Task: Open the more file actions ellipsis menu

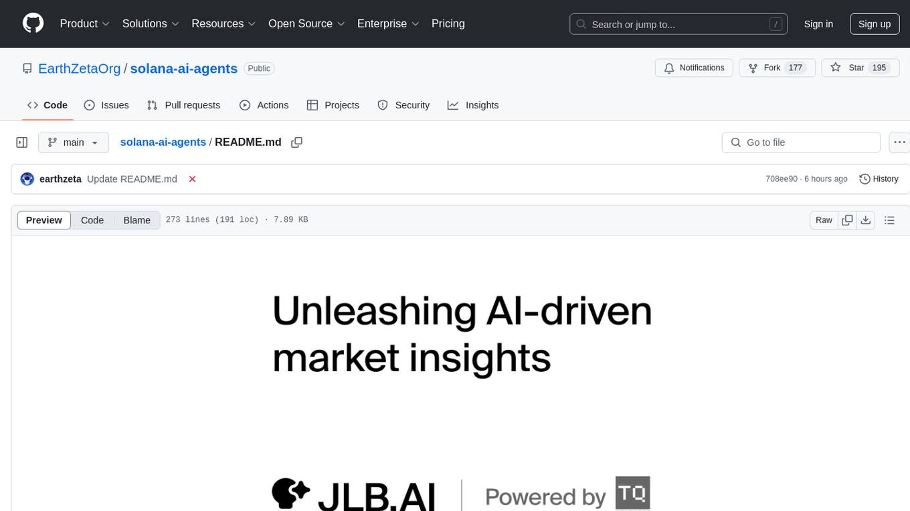Action: coord(900,142)
